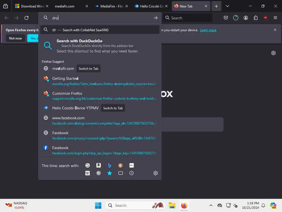The height and width of the screenshot is (212, 282).
Task: Switch to the MediaFire - File tab
Action: pos(109,6)
